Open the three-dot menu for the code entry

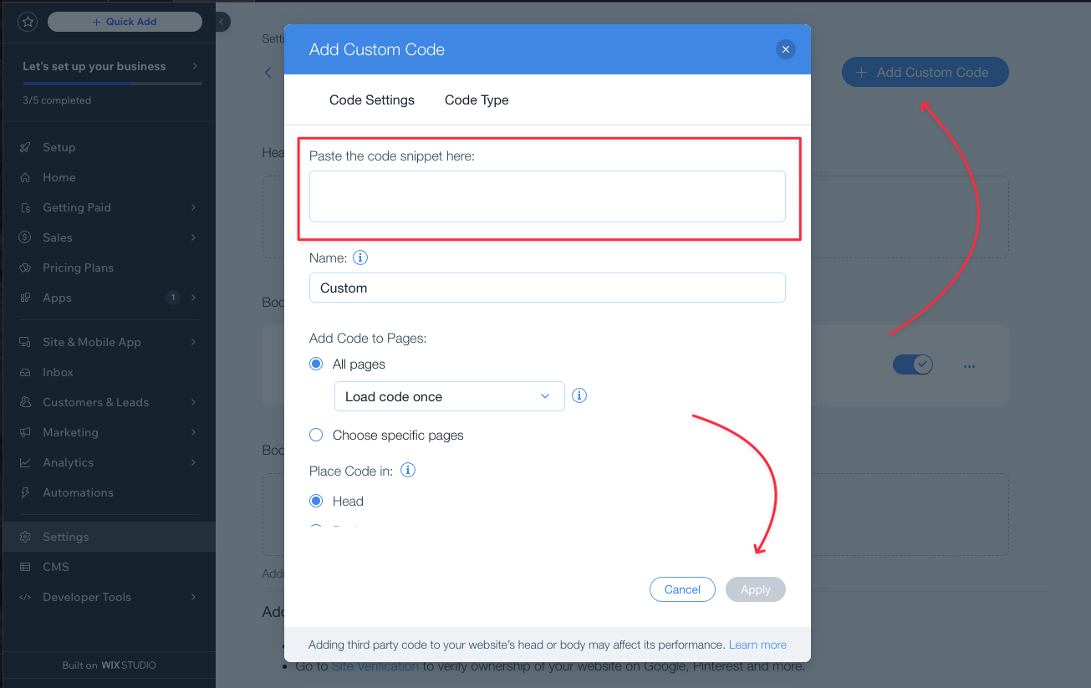pos(969,366)
